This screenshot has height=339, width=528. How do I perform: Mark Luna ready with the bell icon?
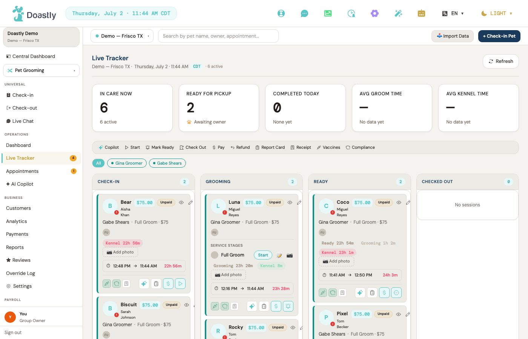(288, 306)
